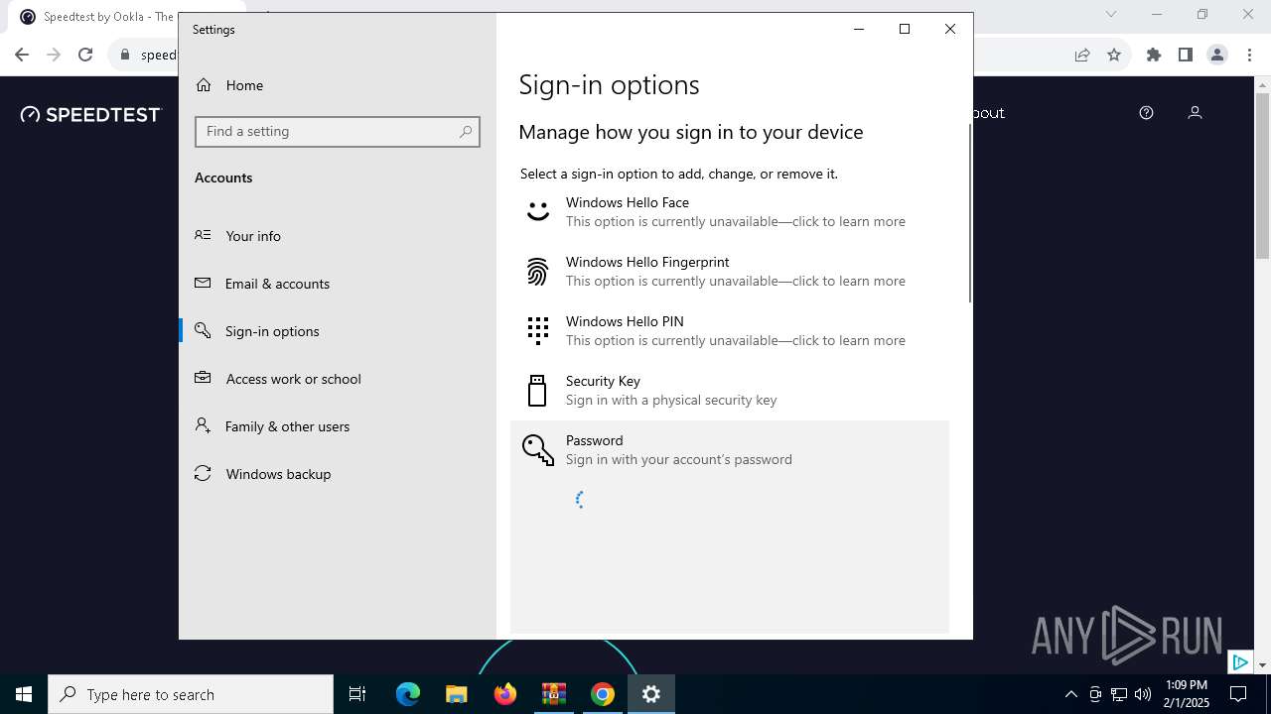
Task: Expand the Windows Hello Face option
Action: pyautogui.click(x=730, y=211)
